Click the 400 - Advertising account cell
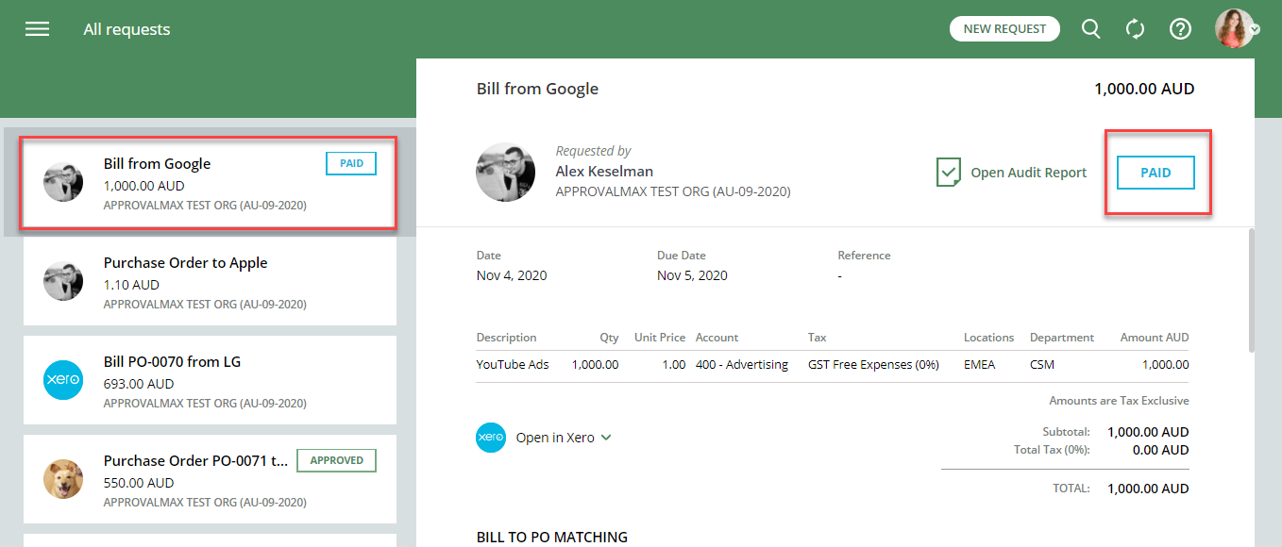 [x=742, y=364]
